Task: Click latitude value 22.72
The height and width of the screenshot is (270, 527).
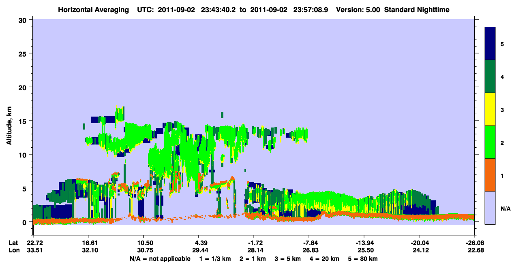Action: [x=33, y=243]
